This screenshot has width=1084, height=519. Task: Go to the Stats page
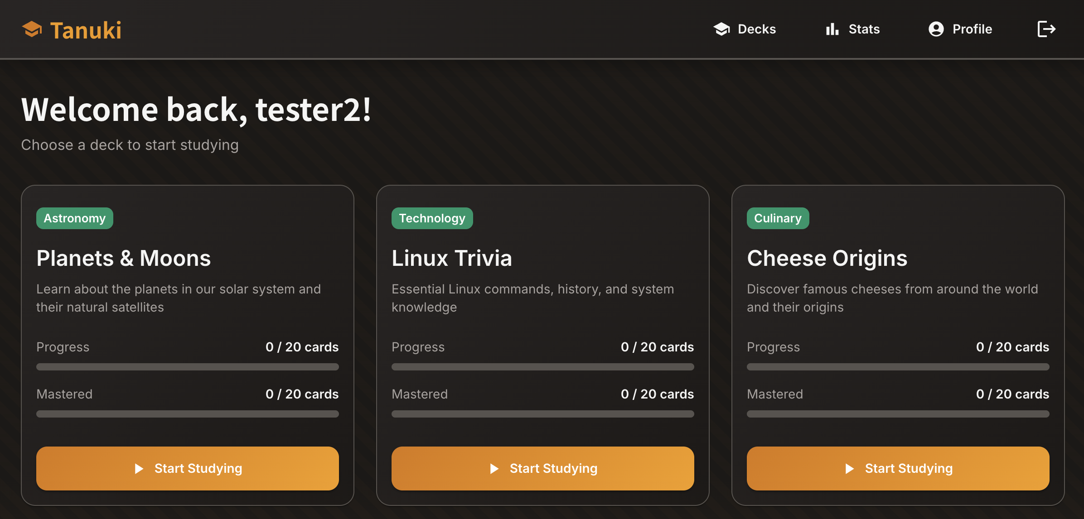864,29
